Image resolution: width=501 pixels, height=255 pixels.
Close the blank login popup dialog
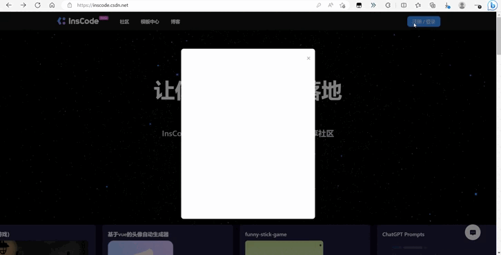(x=308, y=58)
